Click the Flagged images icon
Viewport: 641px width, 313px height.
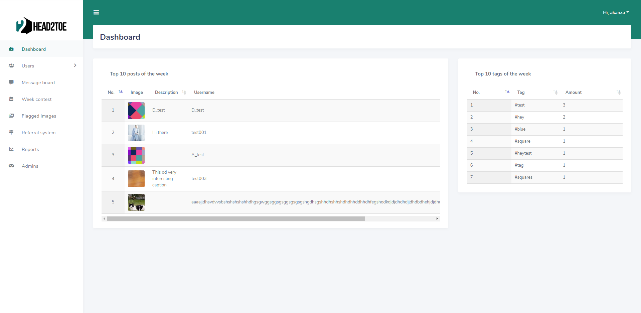coord(11,116)
